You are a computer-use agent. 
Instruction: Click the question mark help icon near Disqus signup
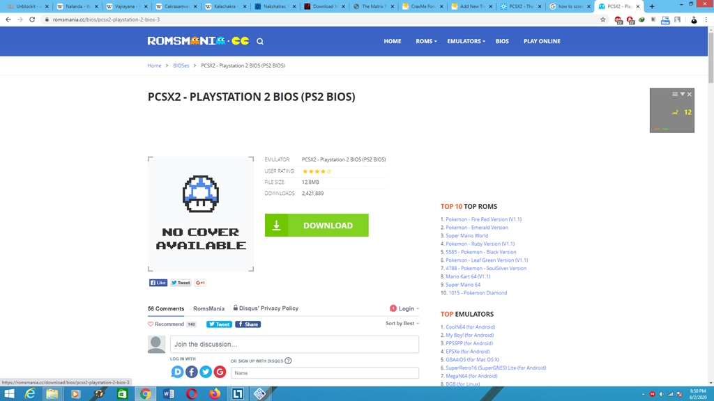(x=288, y=361)
